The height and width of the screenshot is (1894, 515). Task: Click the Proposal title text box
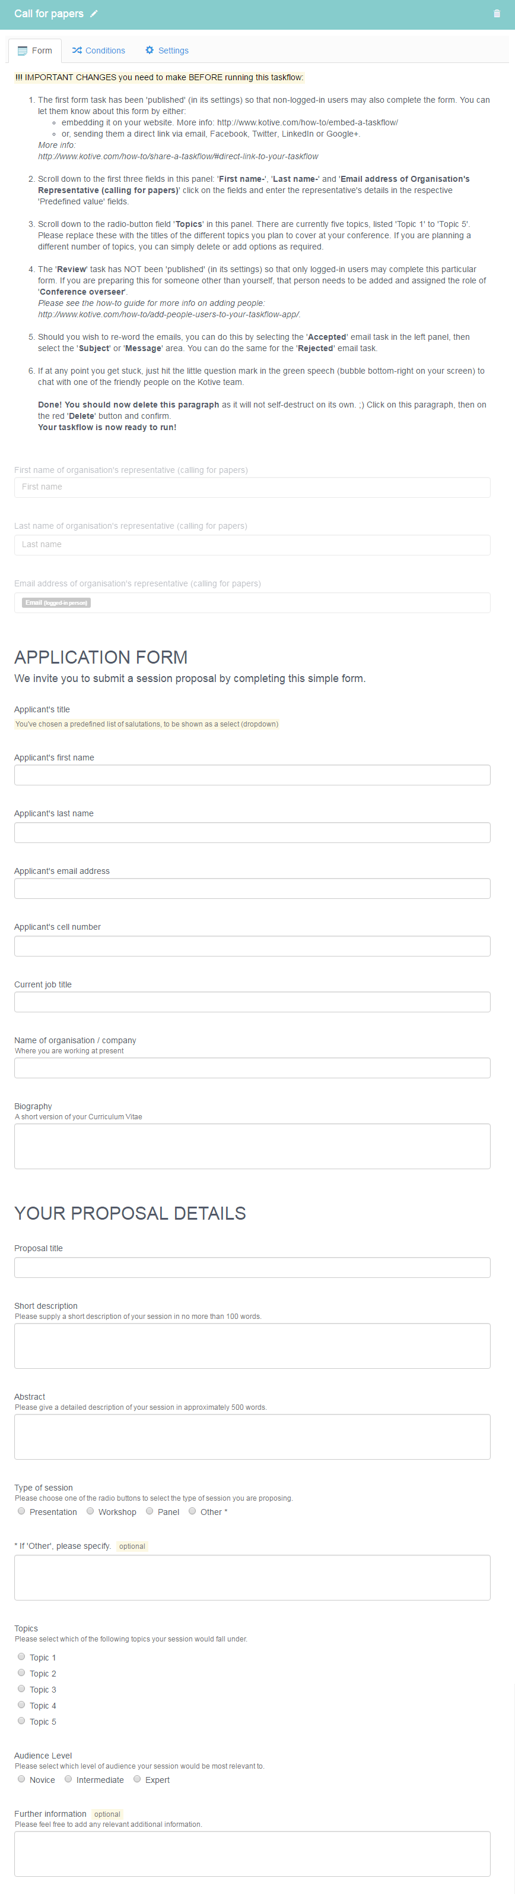tap(252, 1267)
